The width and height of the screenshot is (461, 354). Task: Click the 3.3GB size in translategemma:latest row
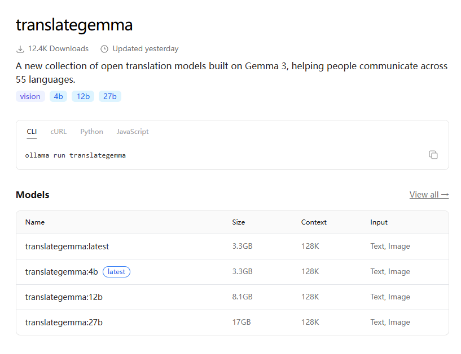(242, 246)
